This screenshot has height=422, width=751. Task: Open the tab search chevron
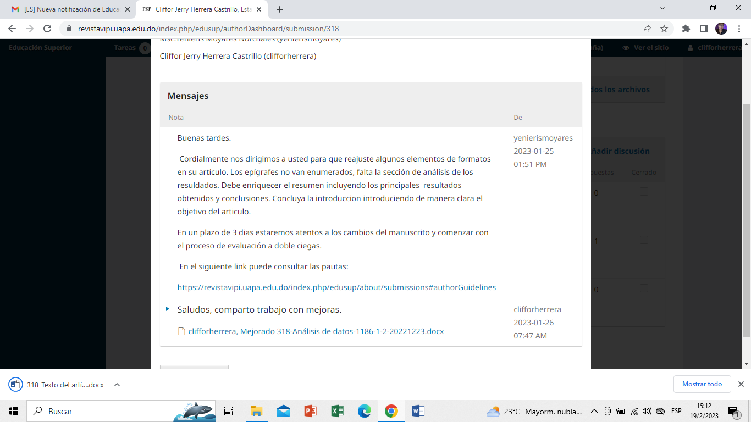(x=662, y=8)
